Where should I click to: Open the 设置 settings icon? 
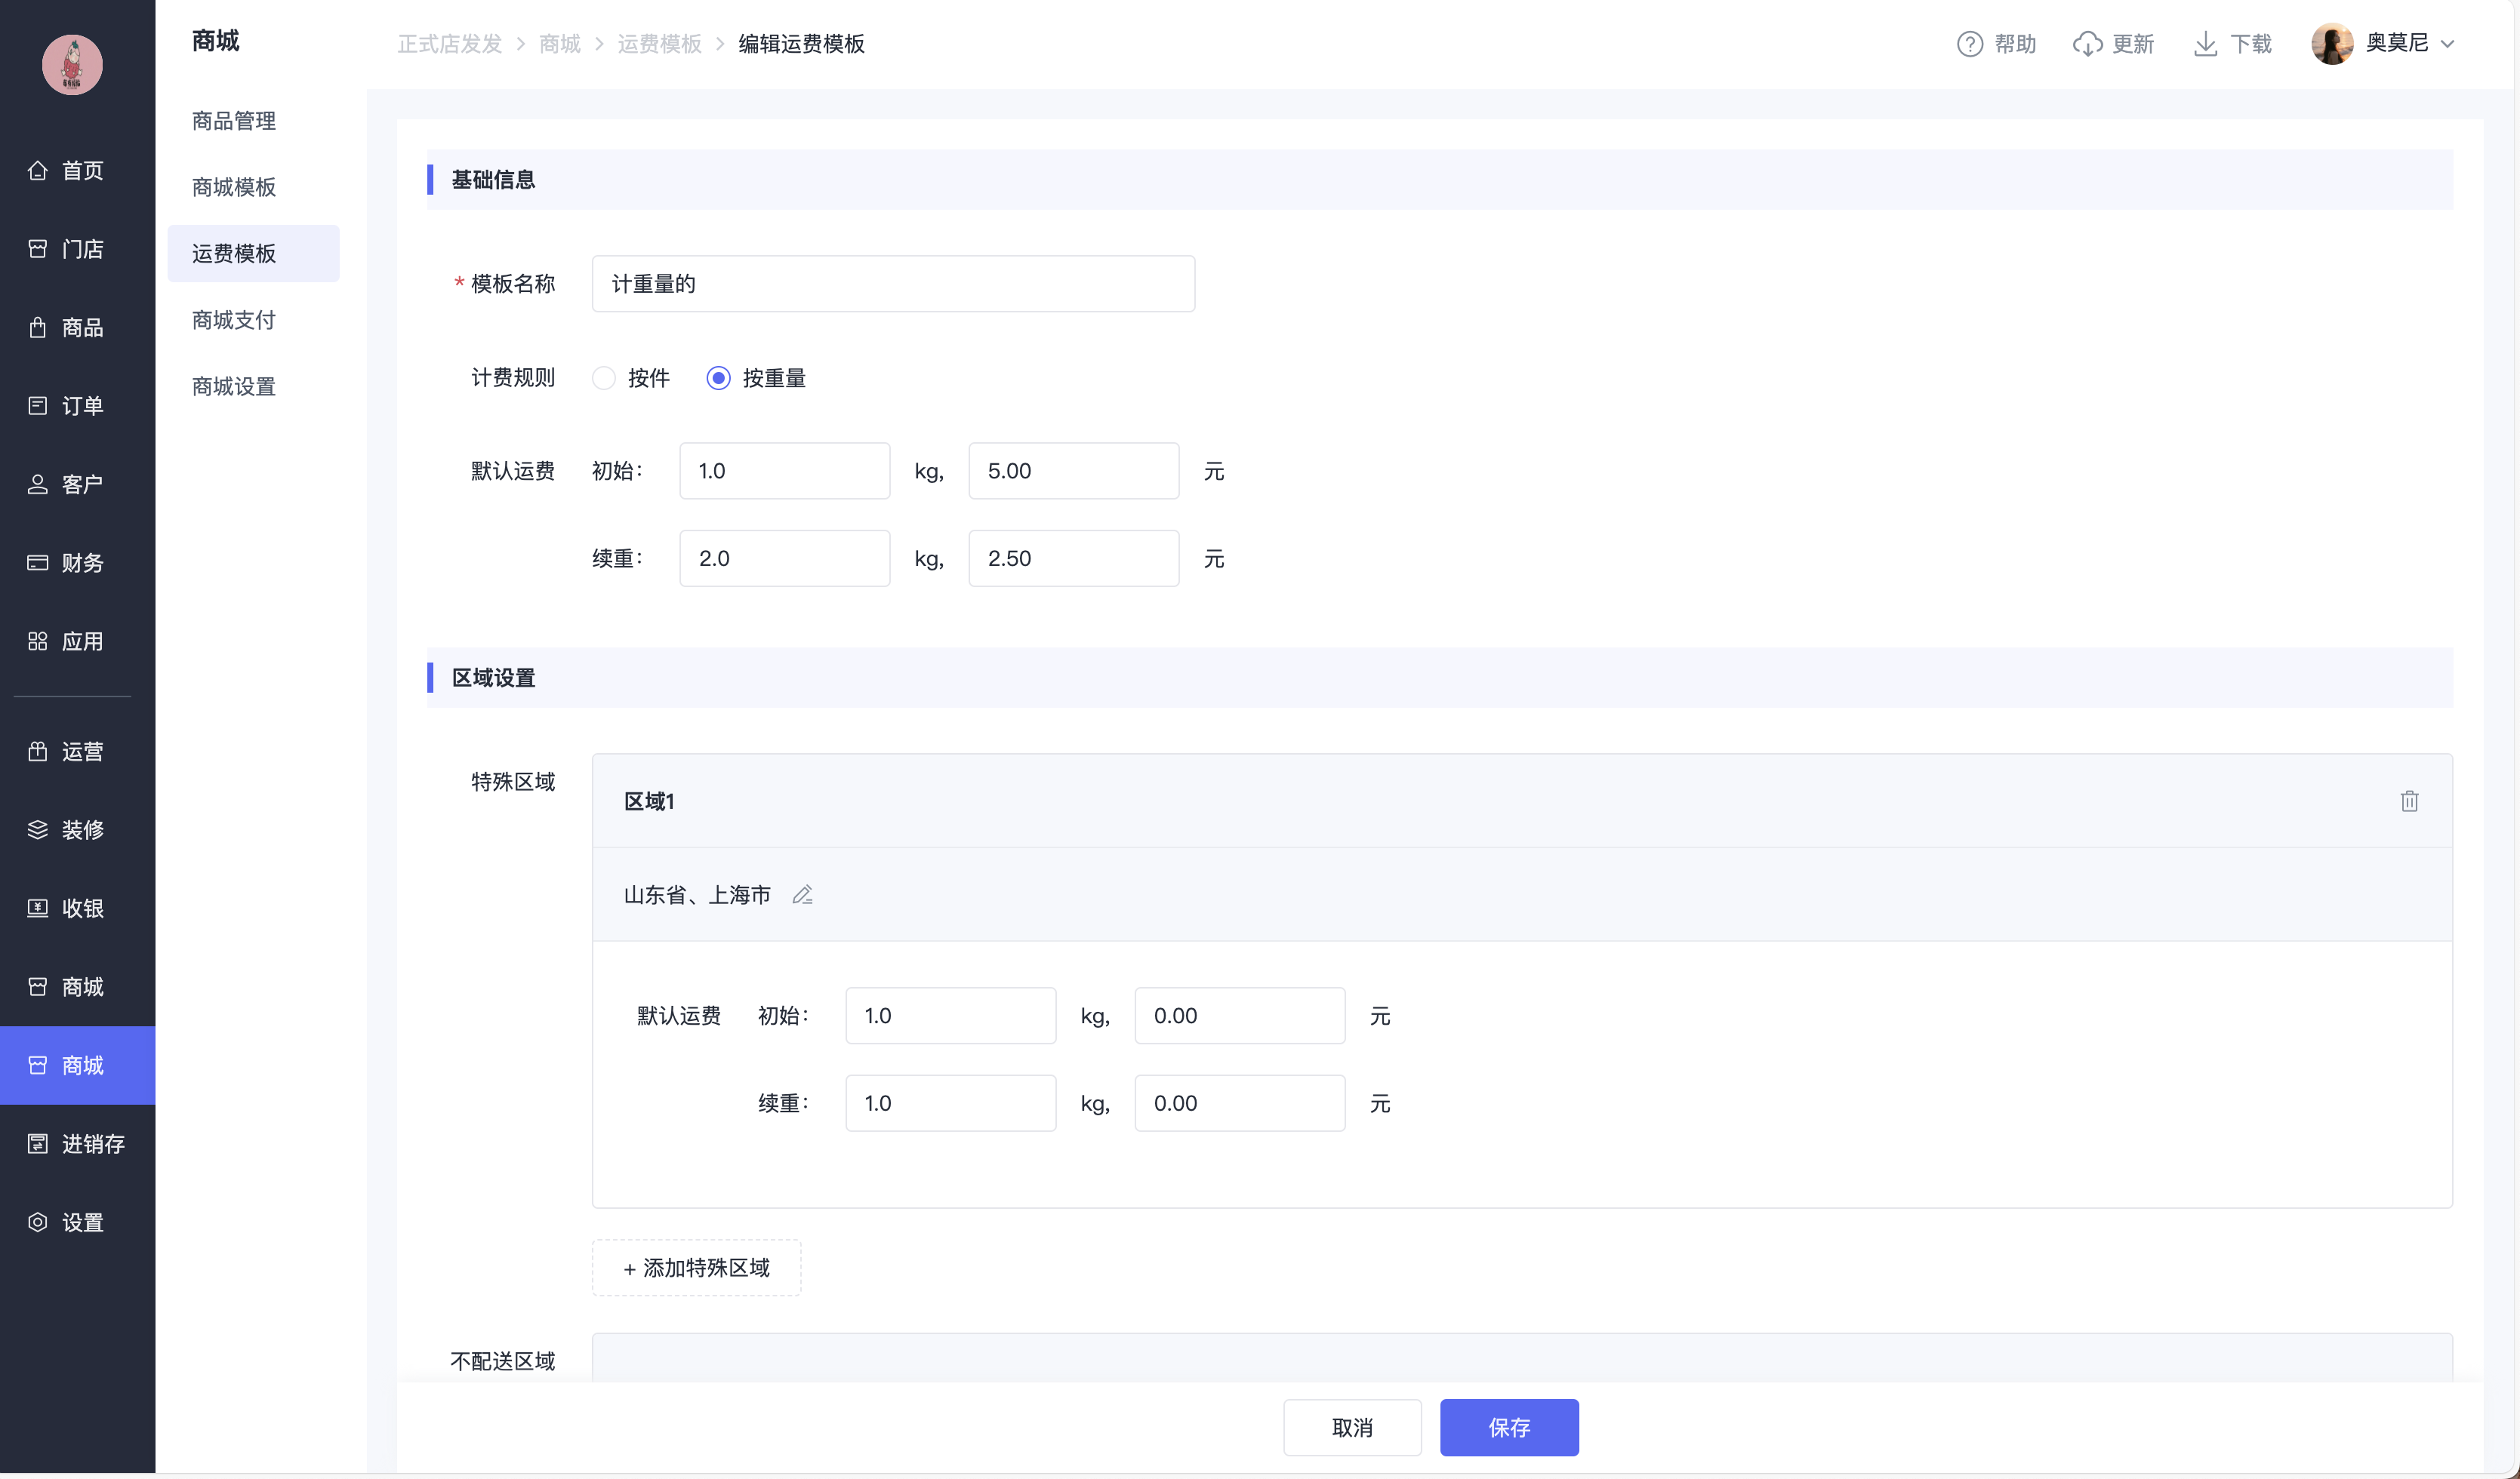click(38, 1222)
